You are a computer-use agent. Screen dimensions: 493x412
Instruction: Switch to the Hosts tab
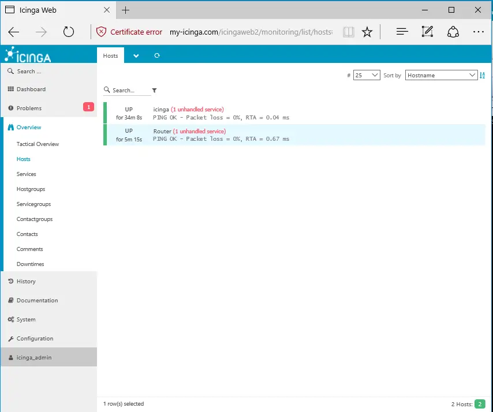click(x=110, y=55)
